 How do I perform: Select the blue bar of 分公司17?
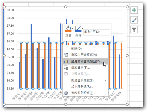pyautogui.click(x=114, y=62)
